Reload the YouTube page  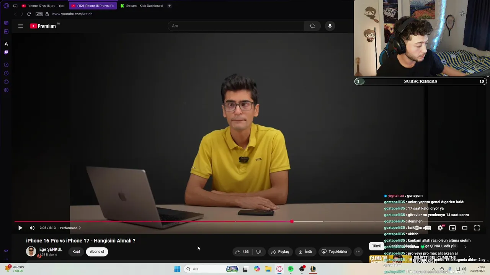[x=29, y=14]
